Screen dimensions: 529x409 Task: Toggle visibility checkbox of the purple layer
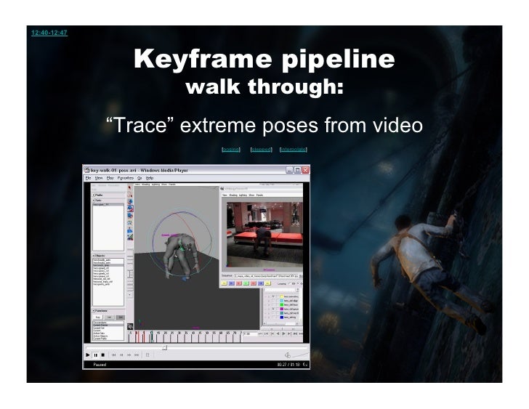273,309
